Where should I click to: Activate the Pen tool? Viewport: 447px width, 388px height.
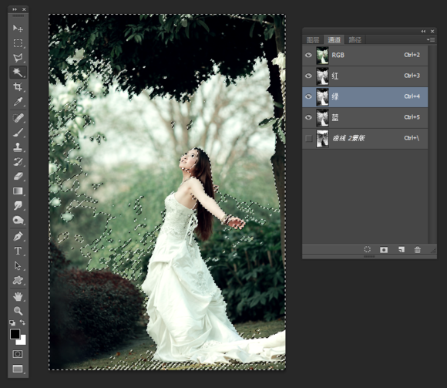pos(18,237)
